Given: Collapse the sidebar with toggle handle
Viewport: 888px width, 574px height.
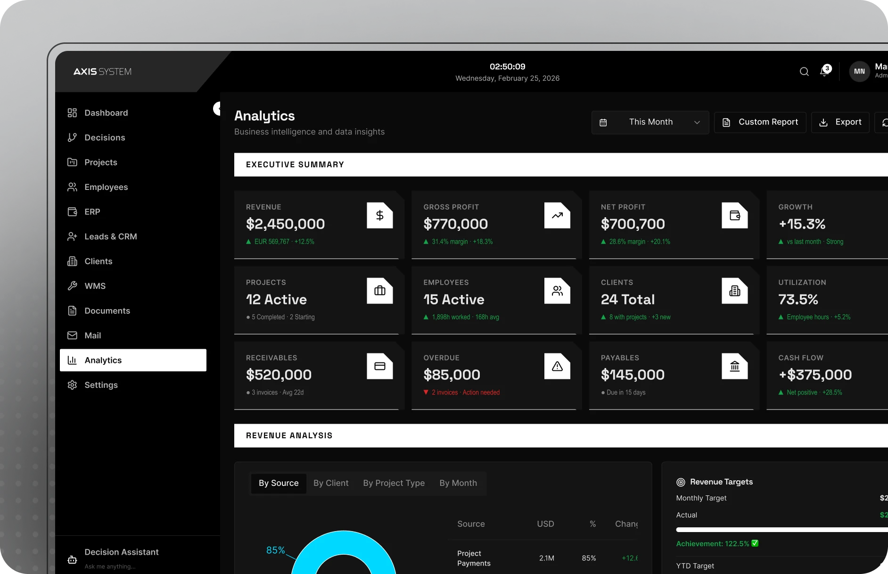Looking at the screenshot, I should 217,108.
